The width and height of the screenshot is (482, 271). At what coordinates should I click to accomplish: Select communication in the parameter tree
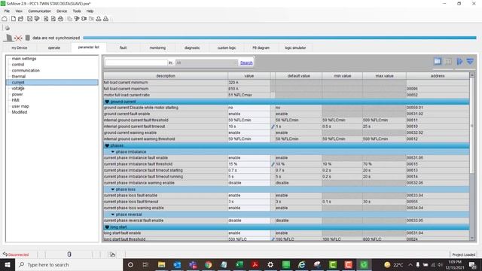(26, 70)
